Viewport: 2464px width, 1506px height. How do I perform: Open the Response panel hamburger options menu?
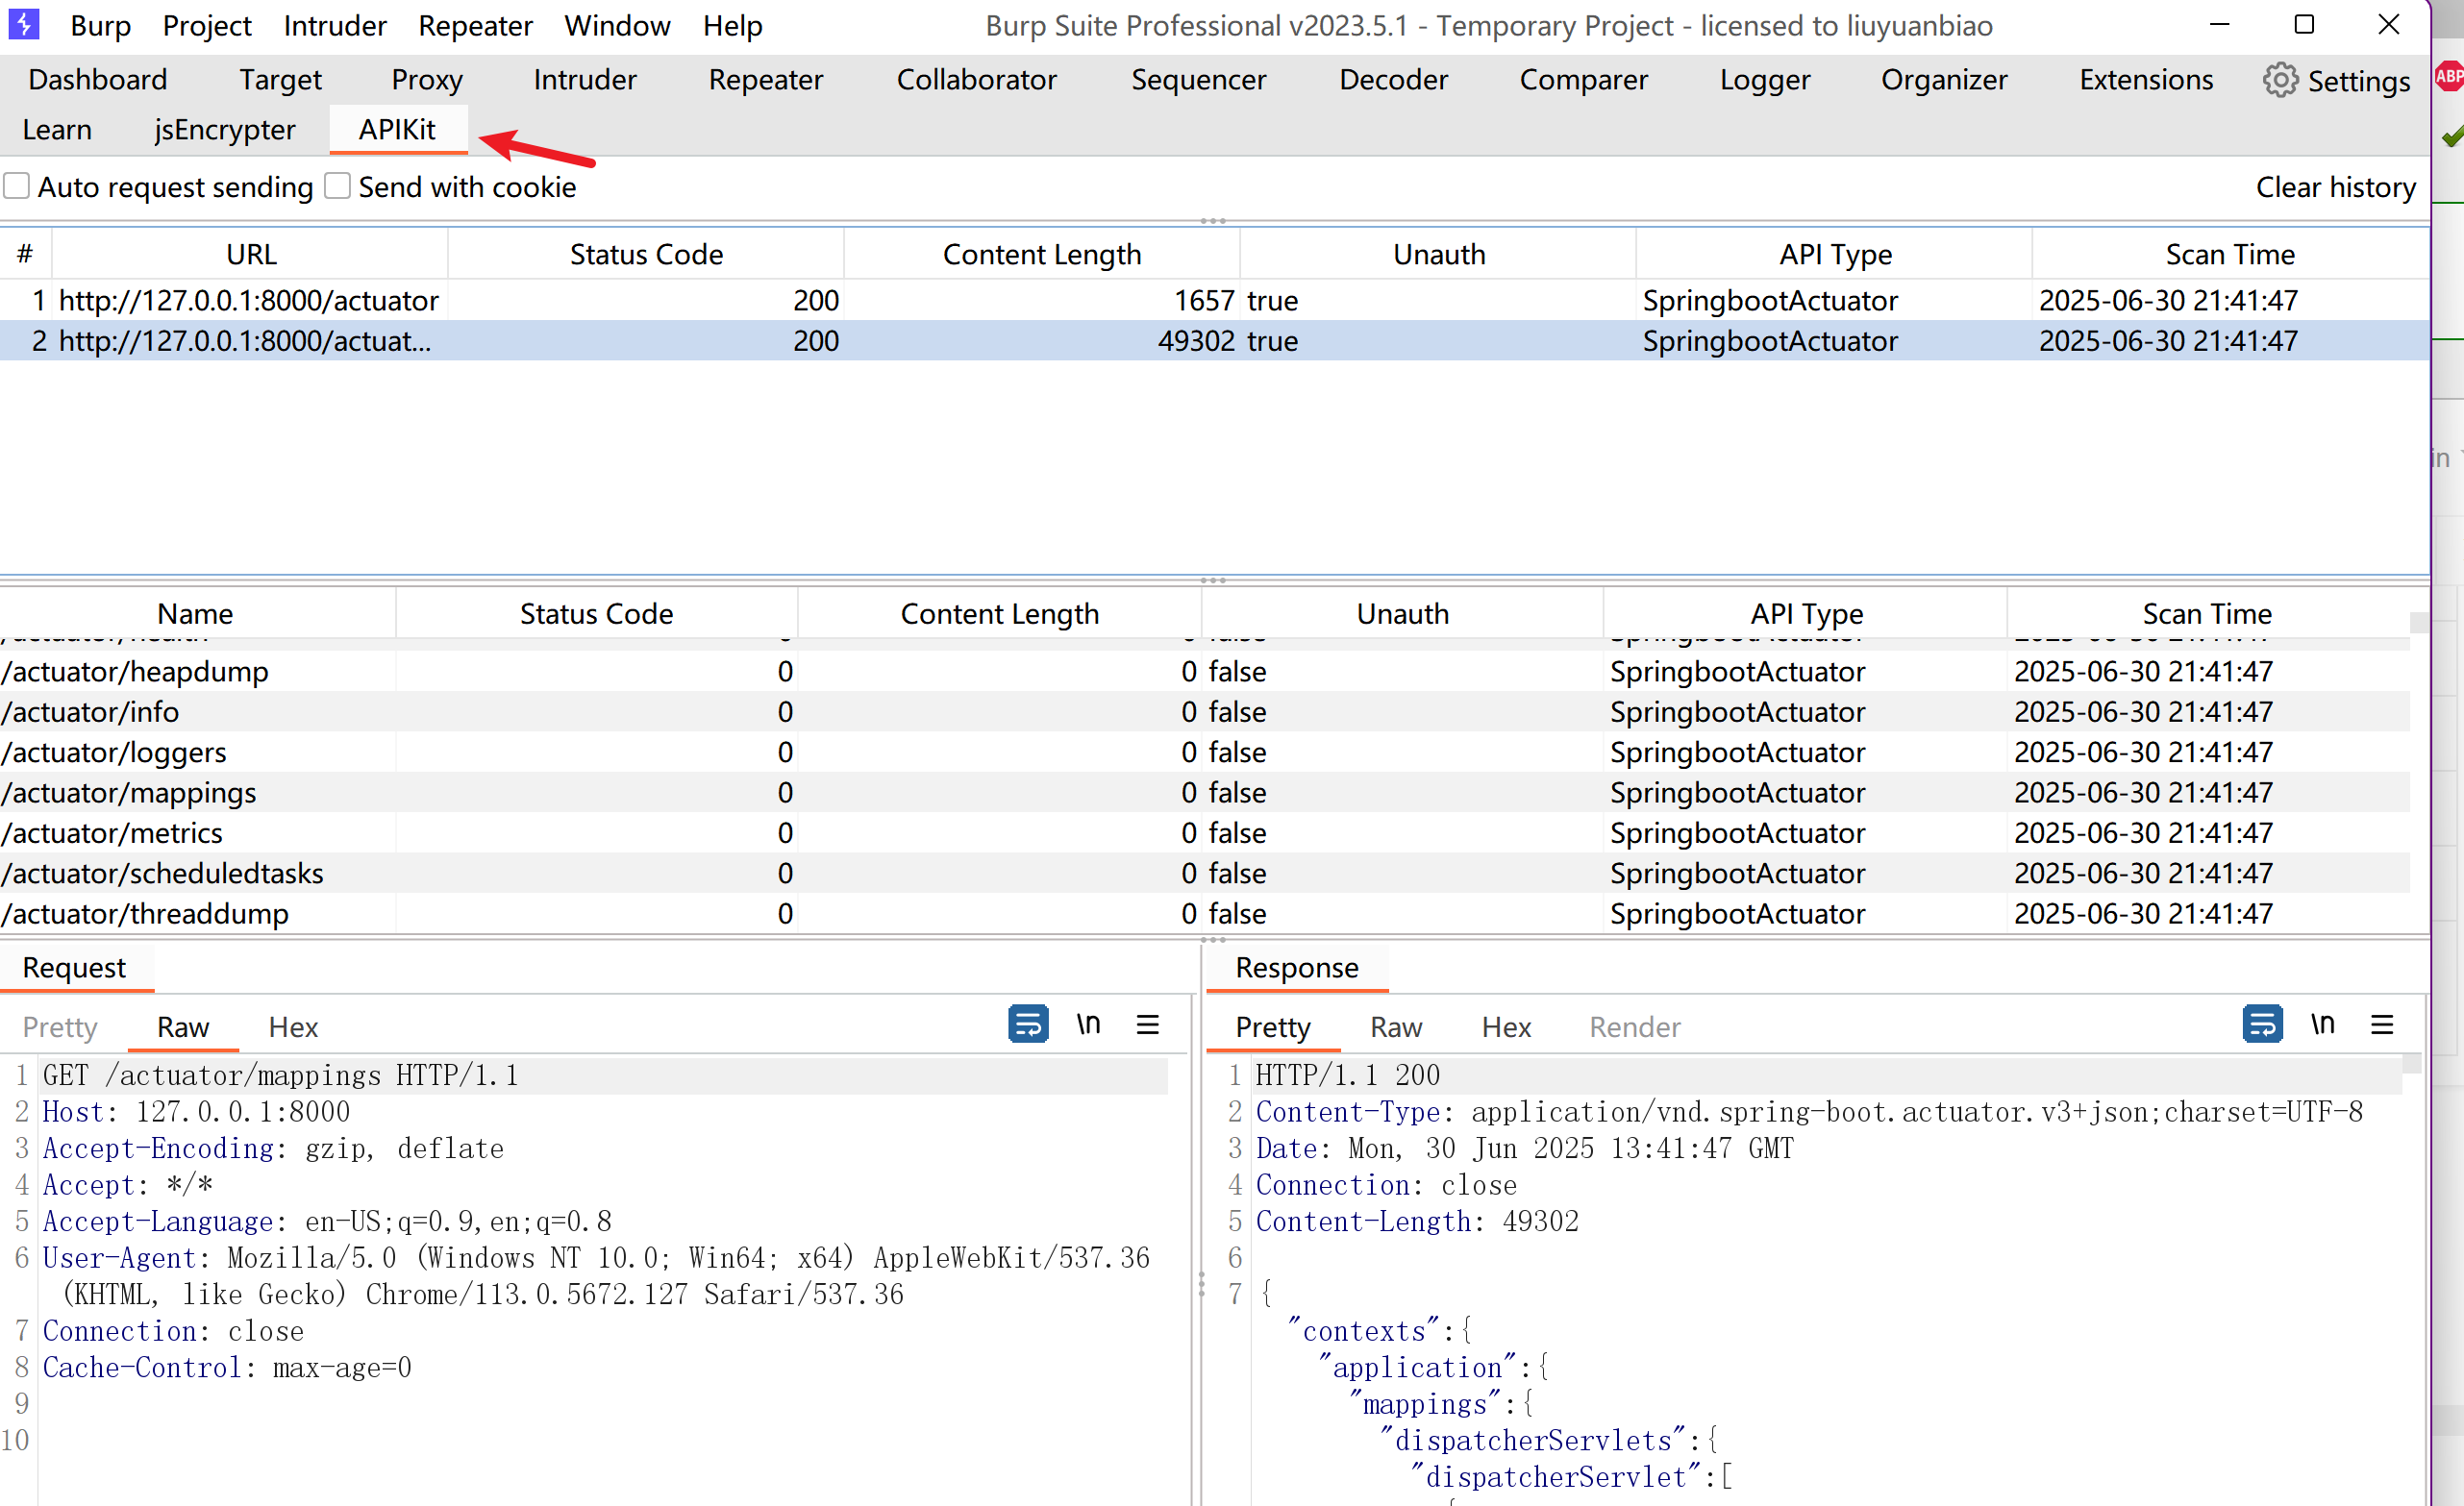2381,1025
